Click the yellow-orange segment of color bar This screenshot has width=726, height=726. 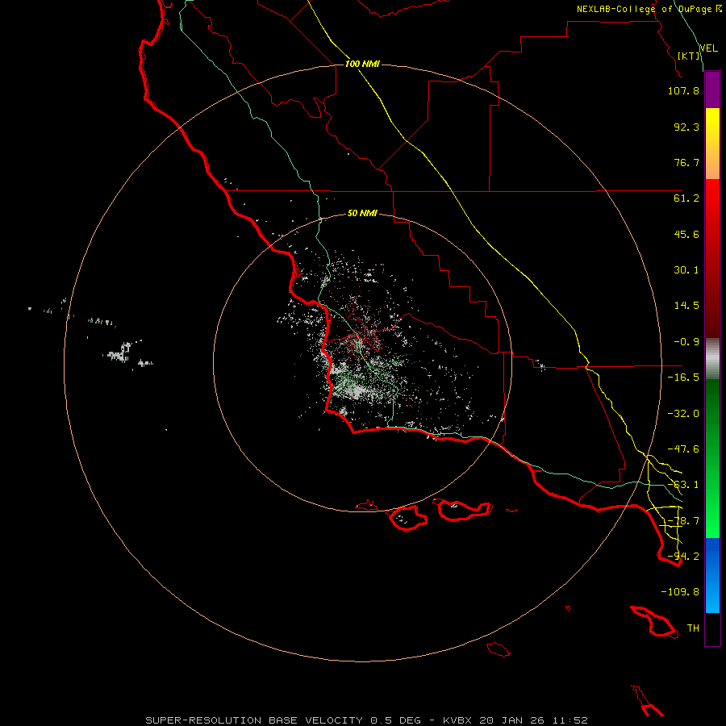click(712, 144)
